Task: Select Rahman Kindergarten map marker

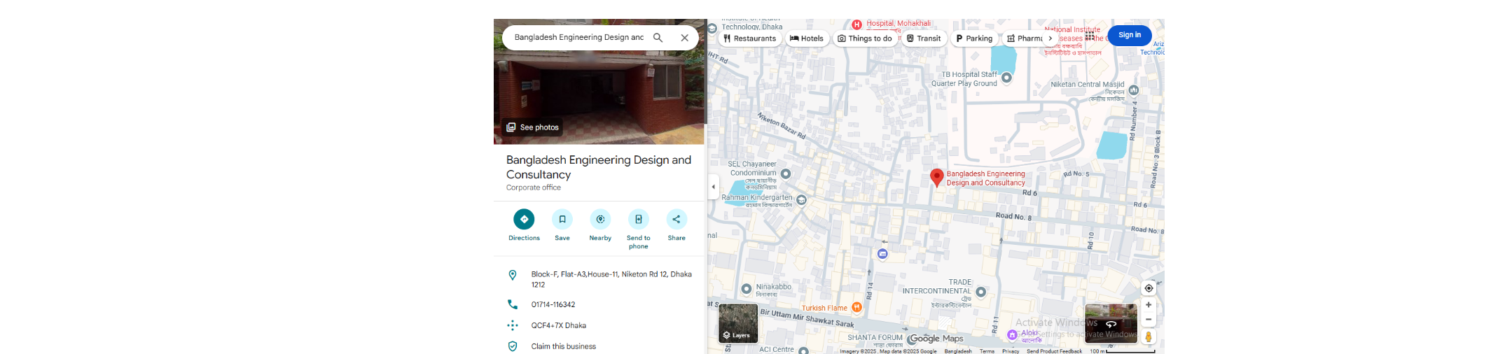Action: point(801,200)
